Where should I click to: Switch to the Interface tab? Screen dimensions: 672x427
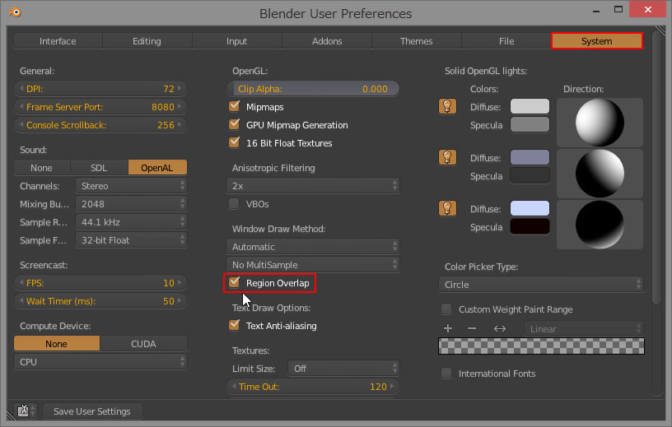pos(58,41)
